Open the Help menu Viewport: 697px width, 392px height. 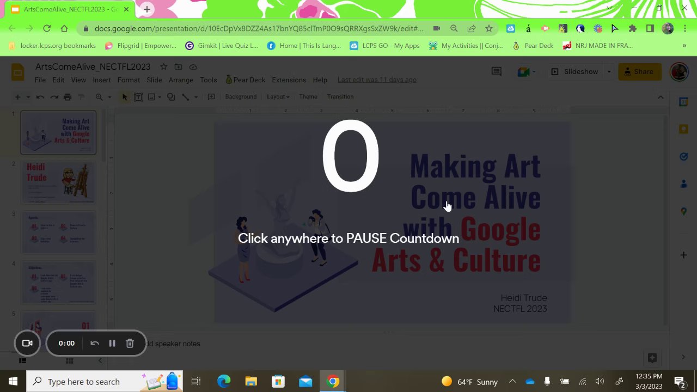[320, 80]
